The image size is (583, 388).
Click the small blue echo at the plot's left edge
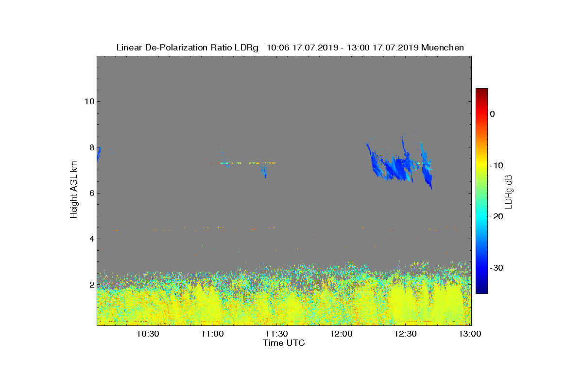[x=99, y=154]
